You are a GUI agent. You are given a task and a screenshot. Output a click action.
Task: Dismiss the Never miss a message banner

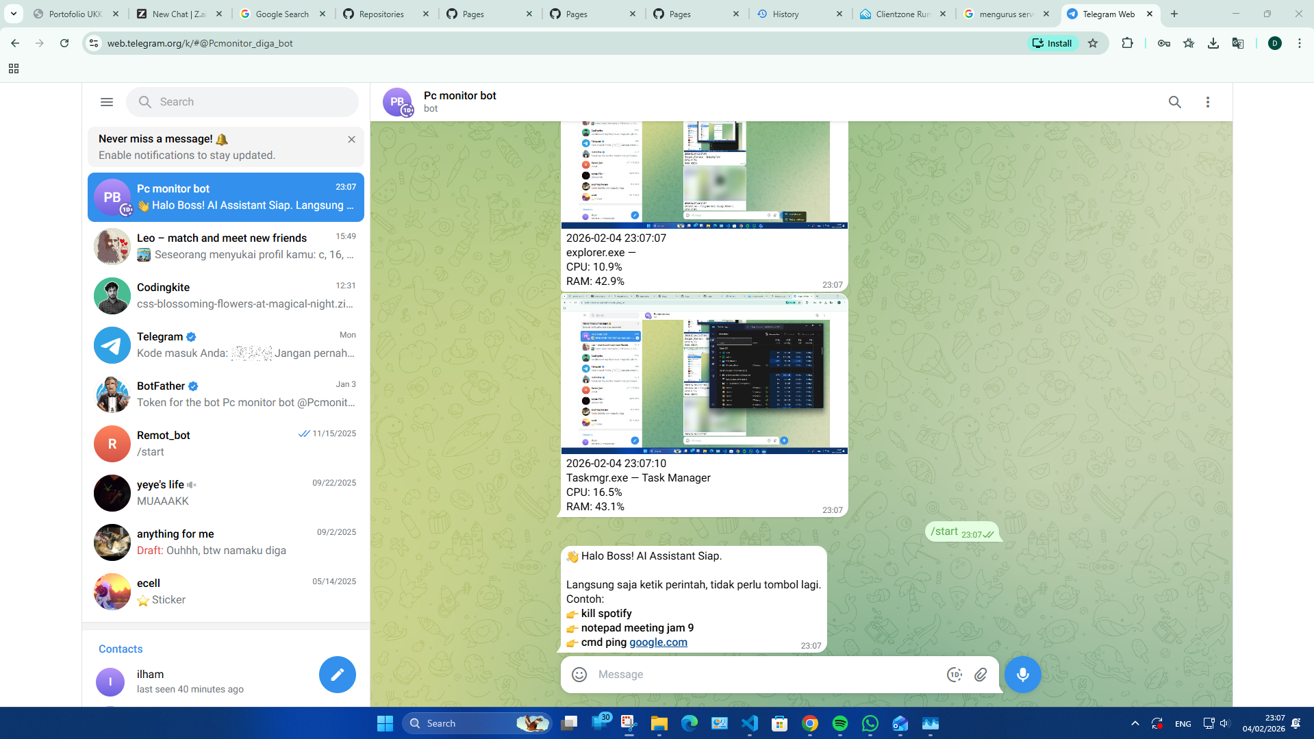tap(352, 139)
